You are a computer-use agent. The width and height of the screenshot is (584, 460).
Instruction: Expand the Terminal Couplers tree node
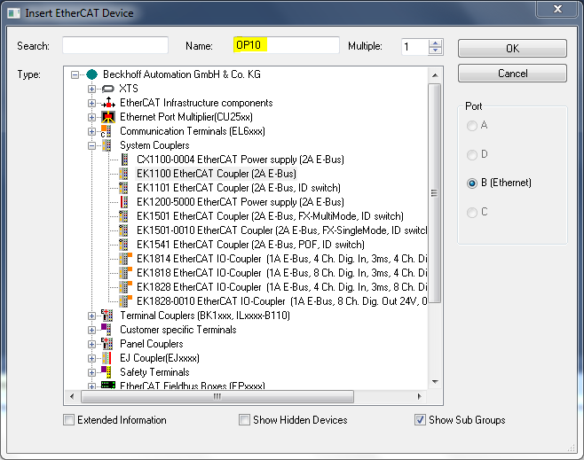(x=91, y=316)
